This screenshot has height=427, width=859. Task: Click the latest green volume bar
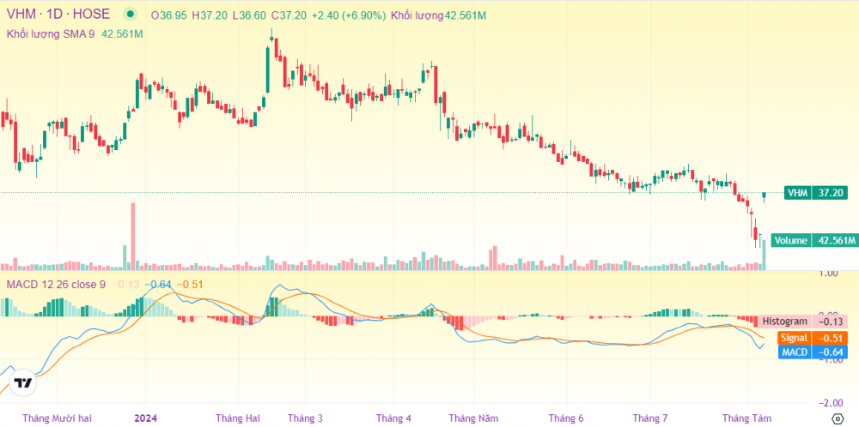coord(764,255)
